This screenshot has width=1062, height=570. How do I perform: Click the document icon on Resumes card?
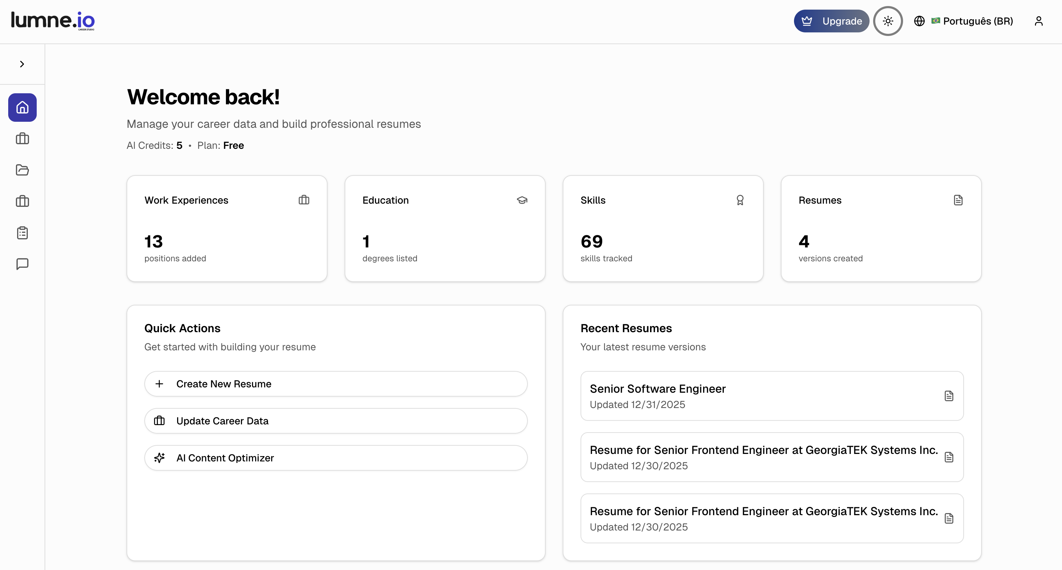958,200
